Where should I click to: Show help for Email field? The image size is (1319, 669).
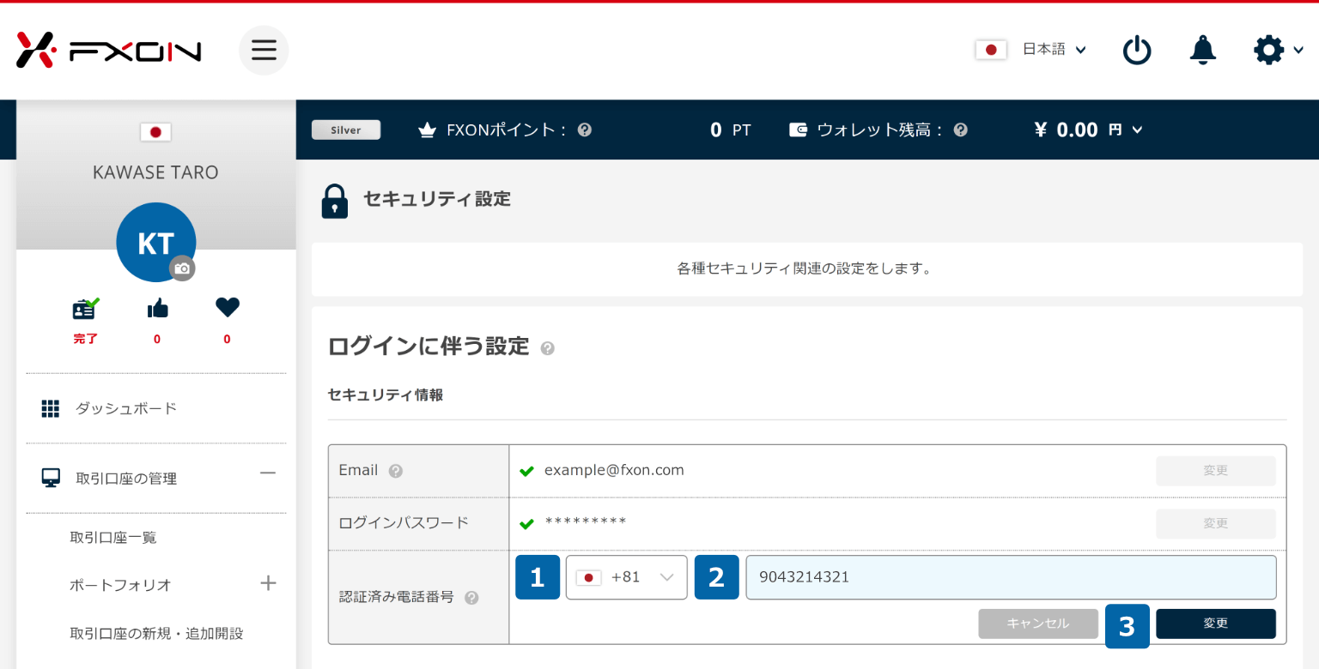point(395,471)
